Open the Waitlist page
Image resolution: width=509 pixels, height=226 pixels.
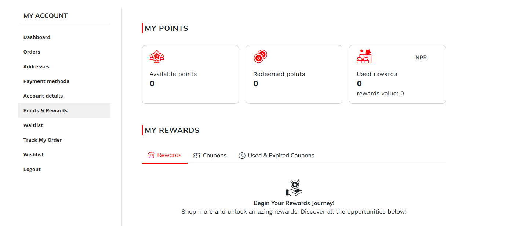coord(33,125)
